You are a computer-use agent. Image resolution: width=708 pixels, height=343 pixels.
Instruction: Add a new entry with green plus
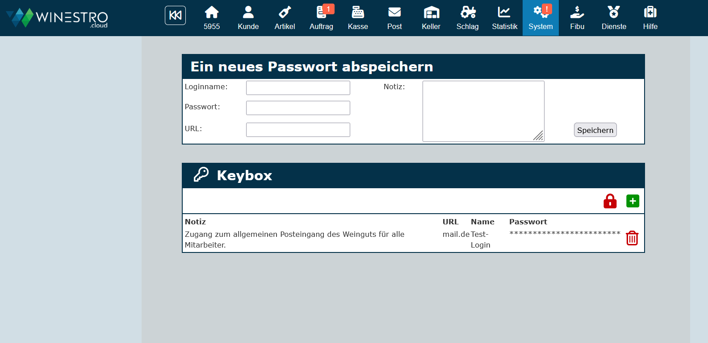click(633, 201)
